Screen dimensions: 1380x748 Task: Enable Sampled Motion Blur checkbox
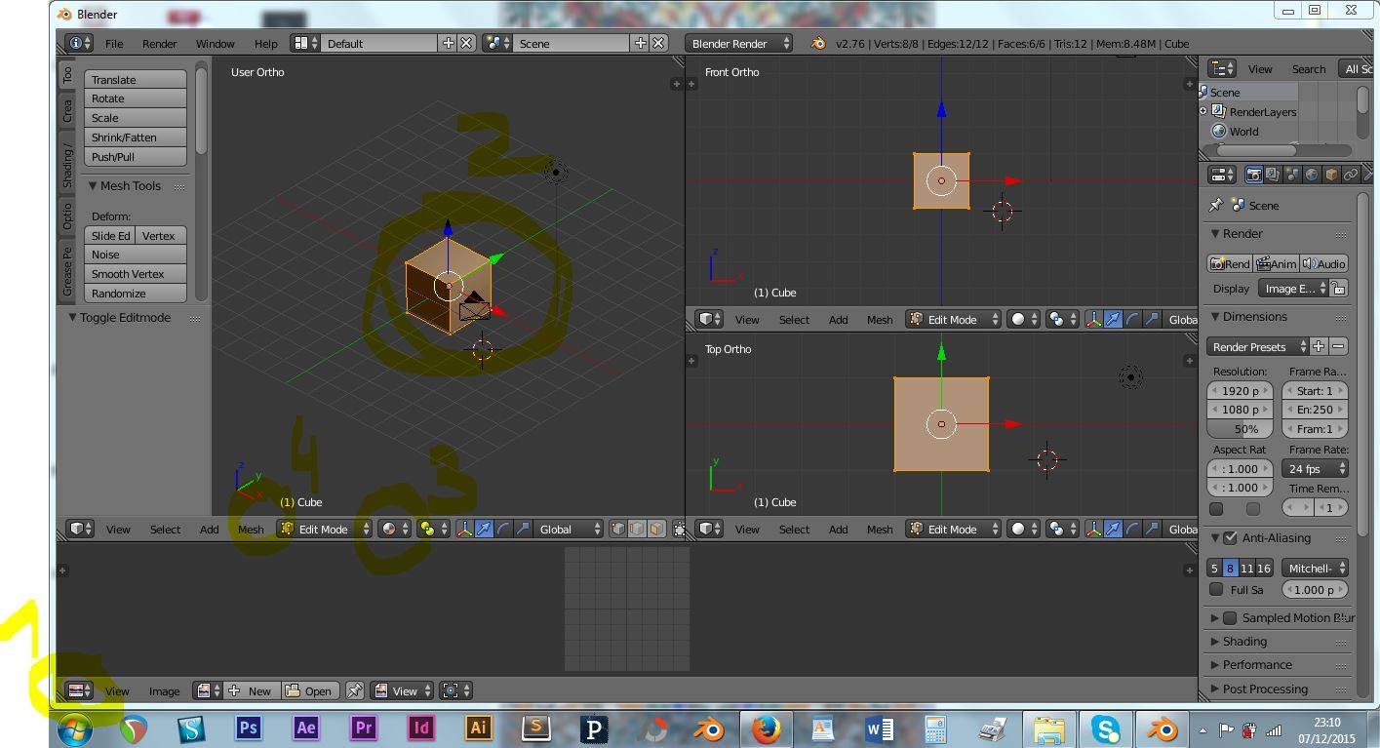pos(1230,617)
